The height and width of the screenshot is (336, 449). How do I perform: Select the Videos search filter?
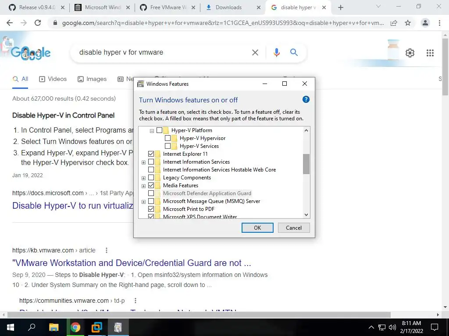[x=53, y=79]
